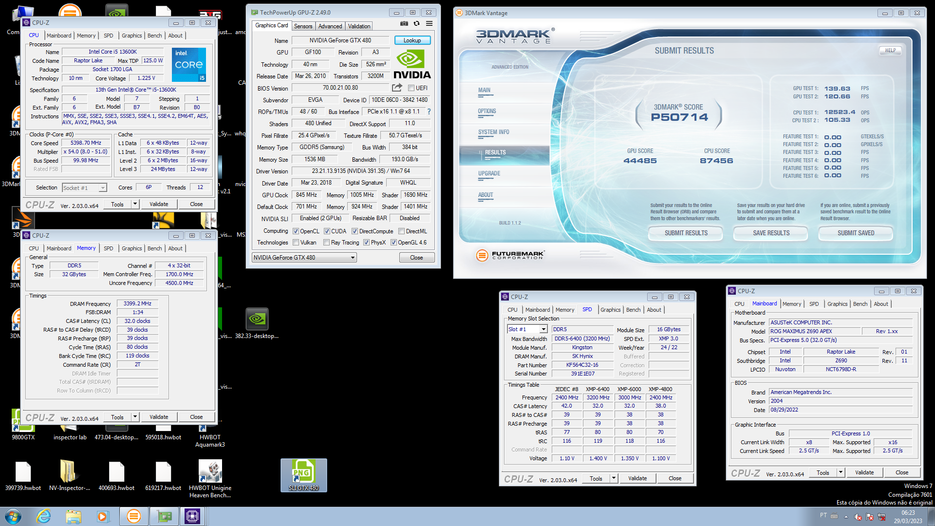Open the SLI GTX 480 PNG desktop file
This screenshot has height=526, width=935.
pos(303,475)
